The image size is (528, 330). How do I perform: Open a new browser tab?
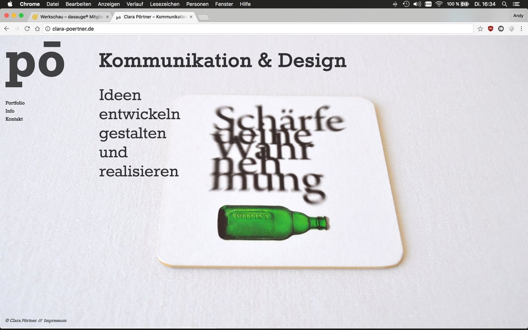point(203,17)
